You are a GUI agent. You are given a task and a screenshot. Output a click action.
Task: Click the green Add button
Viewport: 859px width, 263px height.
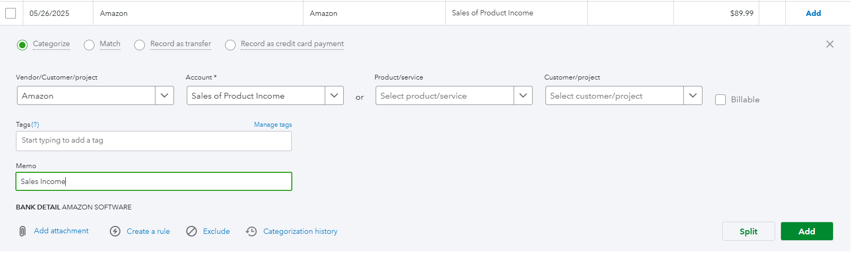coord(806,231)
